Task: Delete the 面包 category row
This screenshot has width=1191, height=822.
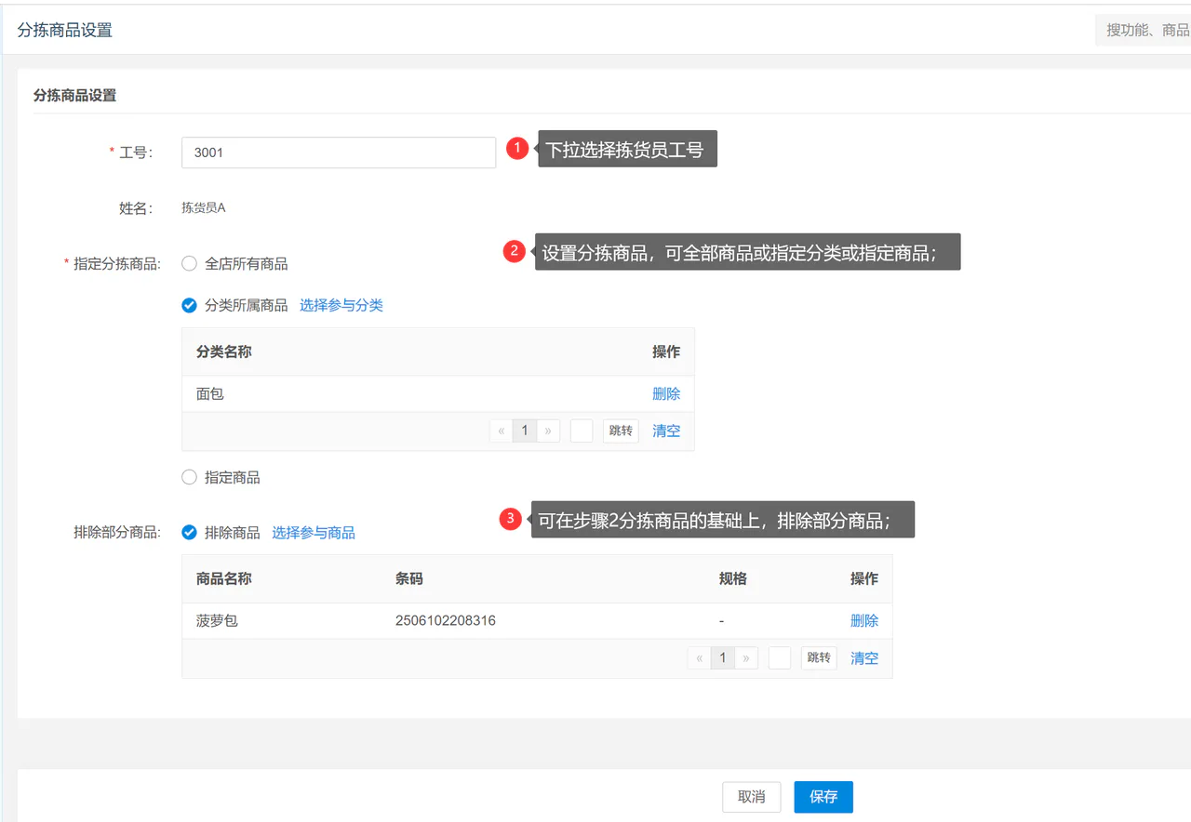Action: (666, 393)
